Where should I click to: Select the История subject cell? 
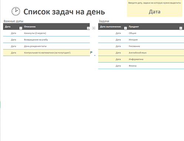click(x=133, y=39)
